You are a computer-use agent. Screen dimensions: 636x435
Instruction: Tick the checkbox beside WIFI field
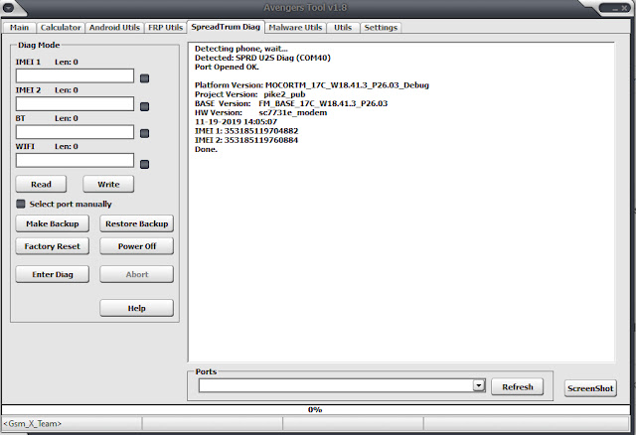[x=144, y=164]
